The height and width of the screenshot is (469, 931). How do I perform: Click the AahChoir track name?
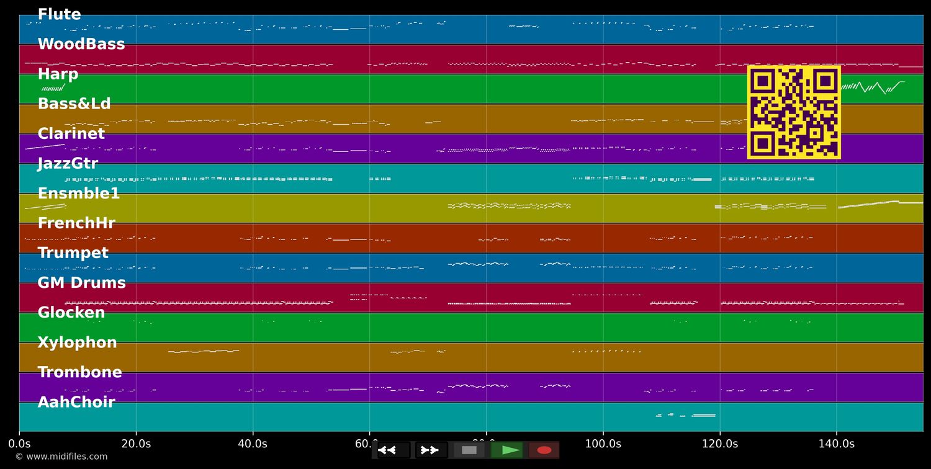pyautogui.click(x=76, y=402)
